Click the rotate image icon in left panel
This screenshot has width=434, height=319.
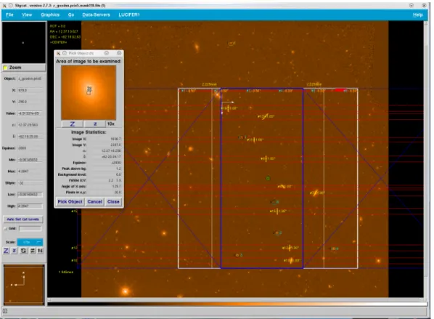[23, 251]
